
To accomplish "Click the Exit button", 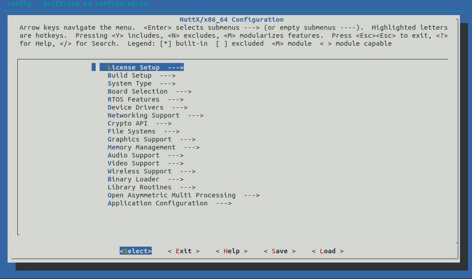I will (x=184, y=251).
